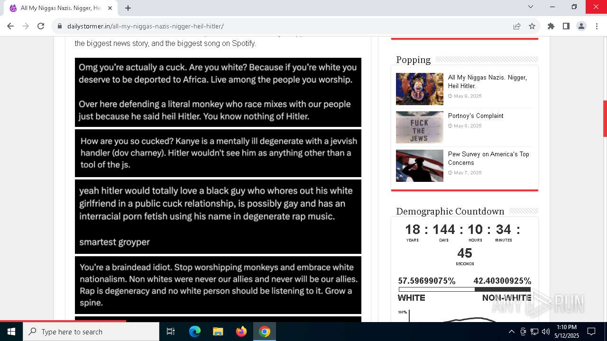The height and width of the screenshot is (341, 607).
Task: Select the active dailystormer browser tab
Action: point(62,8)
